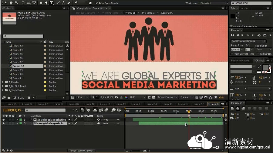
Task: Switch to the Frame 10 timeline tab
Action: (89, 104)
